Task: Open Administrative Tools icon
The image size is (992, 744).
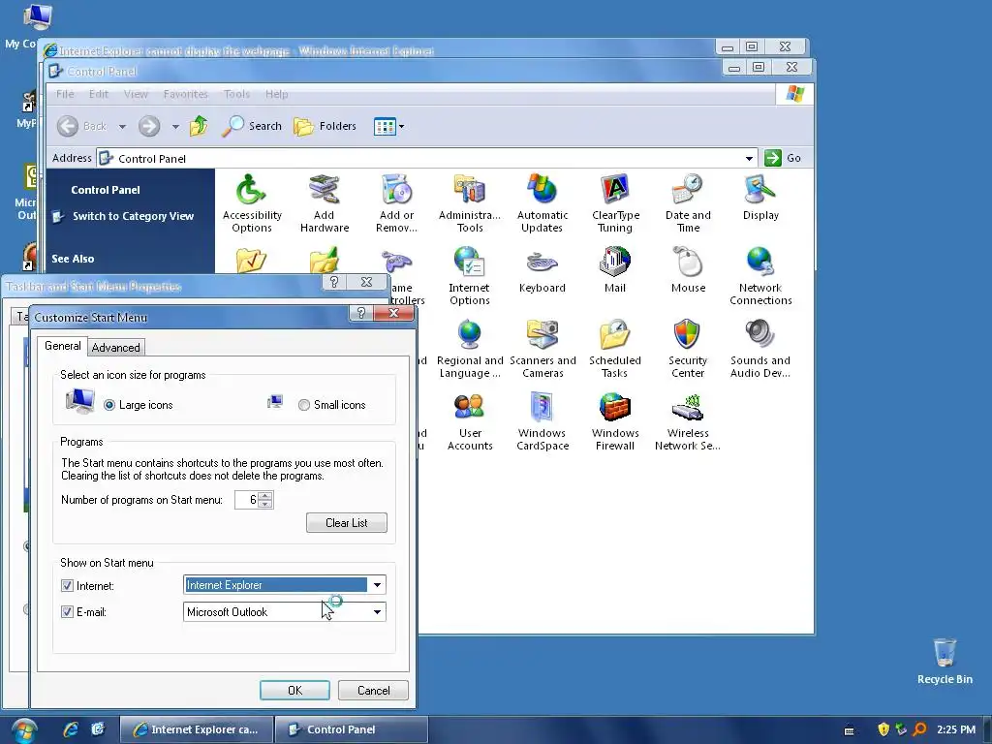Action: click(470, 203)
